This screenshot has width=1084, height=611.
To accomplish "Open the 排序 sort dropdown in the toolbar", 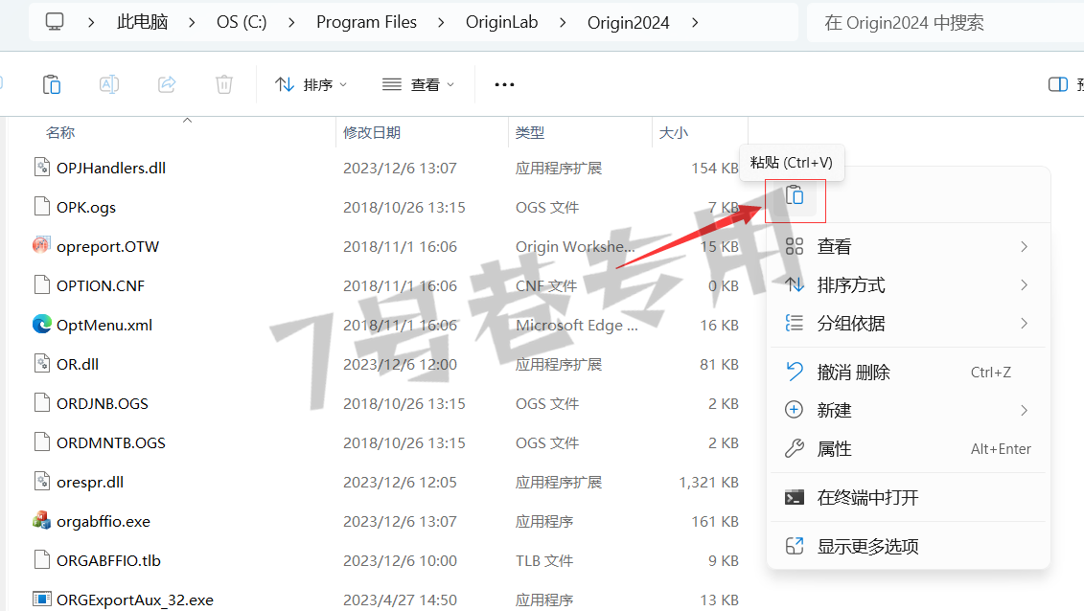I will tap(311, 84).
